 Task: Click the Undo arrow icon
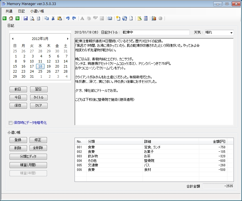[x=68, y=18]
